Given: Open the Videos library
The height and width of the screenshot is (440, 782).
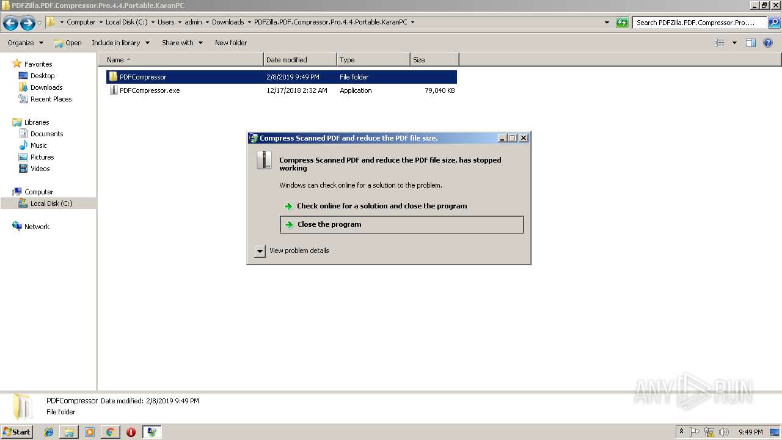Looking at the screenshot, I should [40, 169].
